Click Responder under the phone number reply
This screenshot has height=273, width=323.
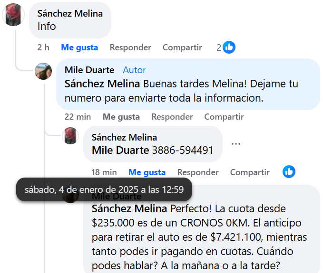point(198,172)
